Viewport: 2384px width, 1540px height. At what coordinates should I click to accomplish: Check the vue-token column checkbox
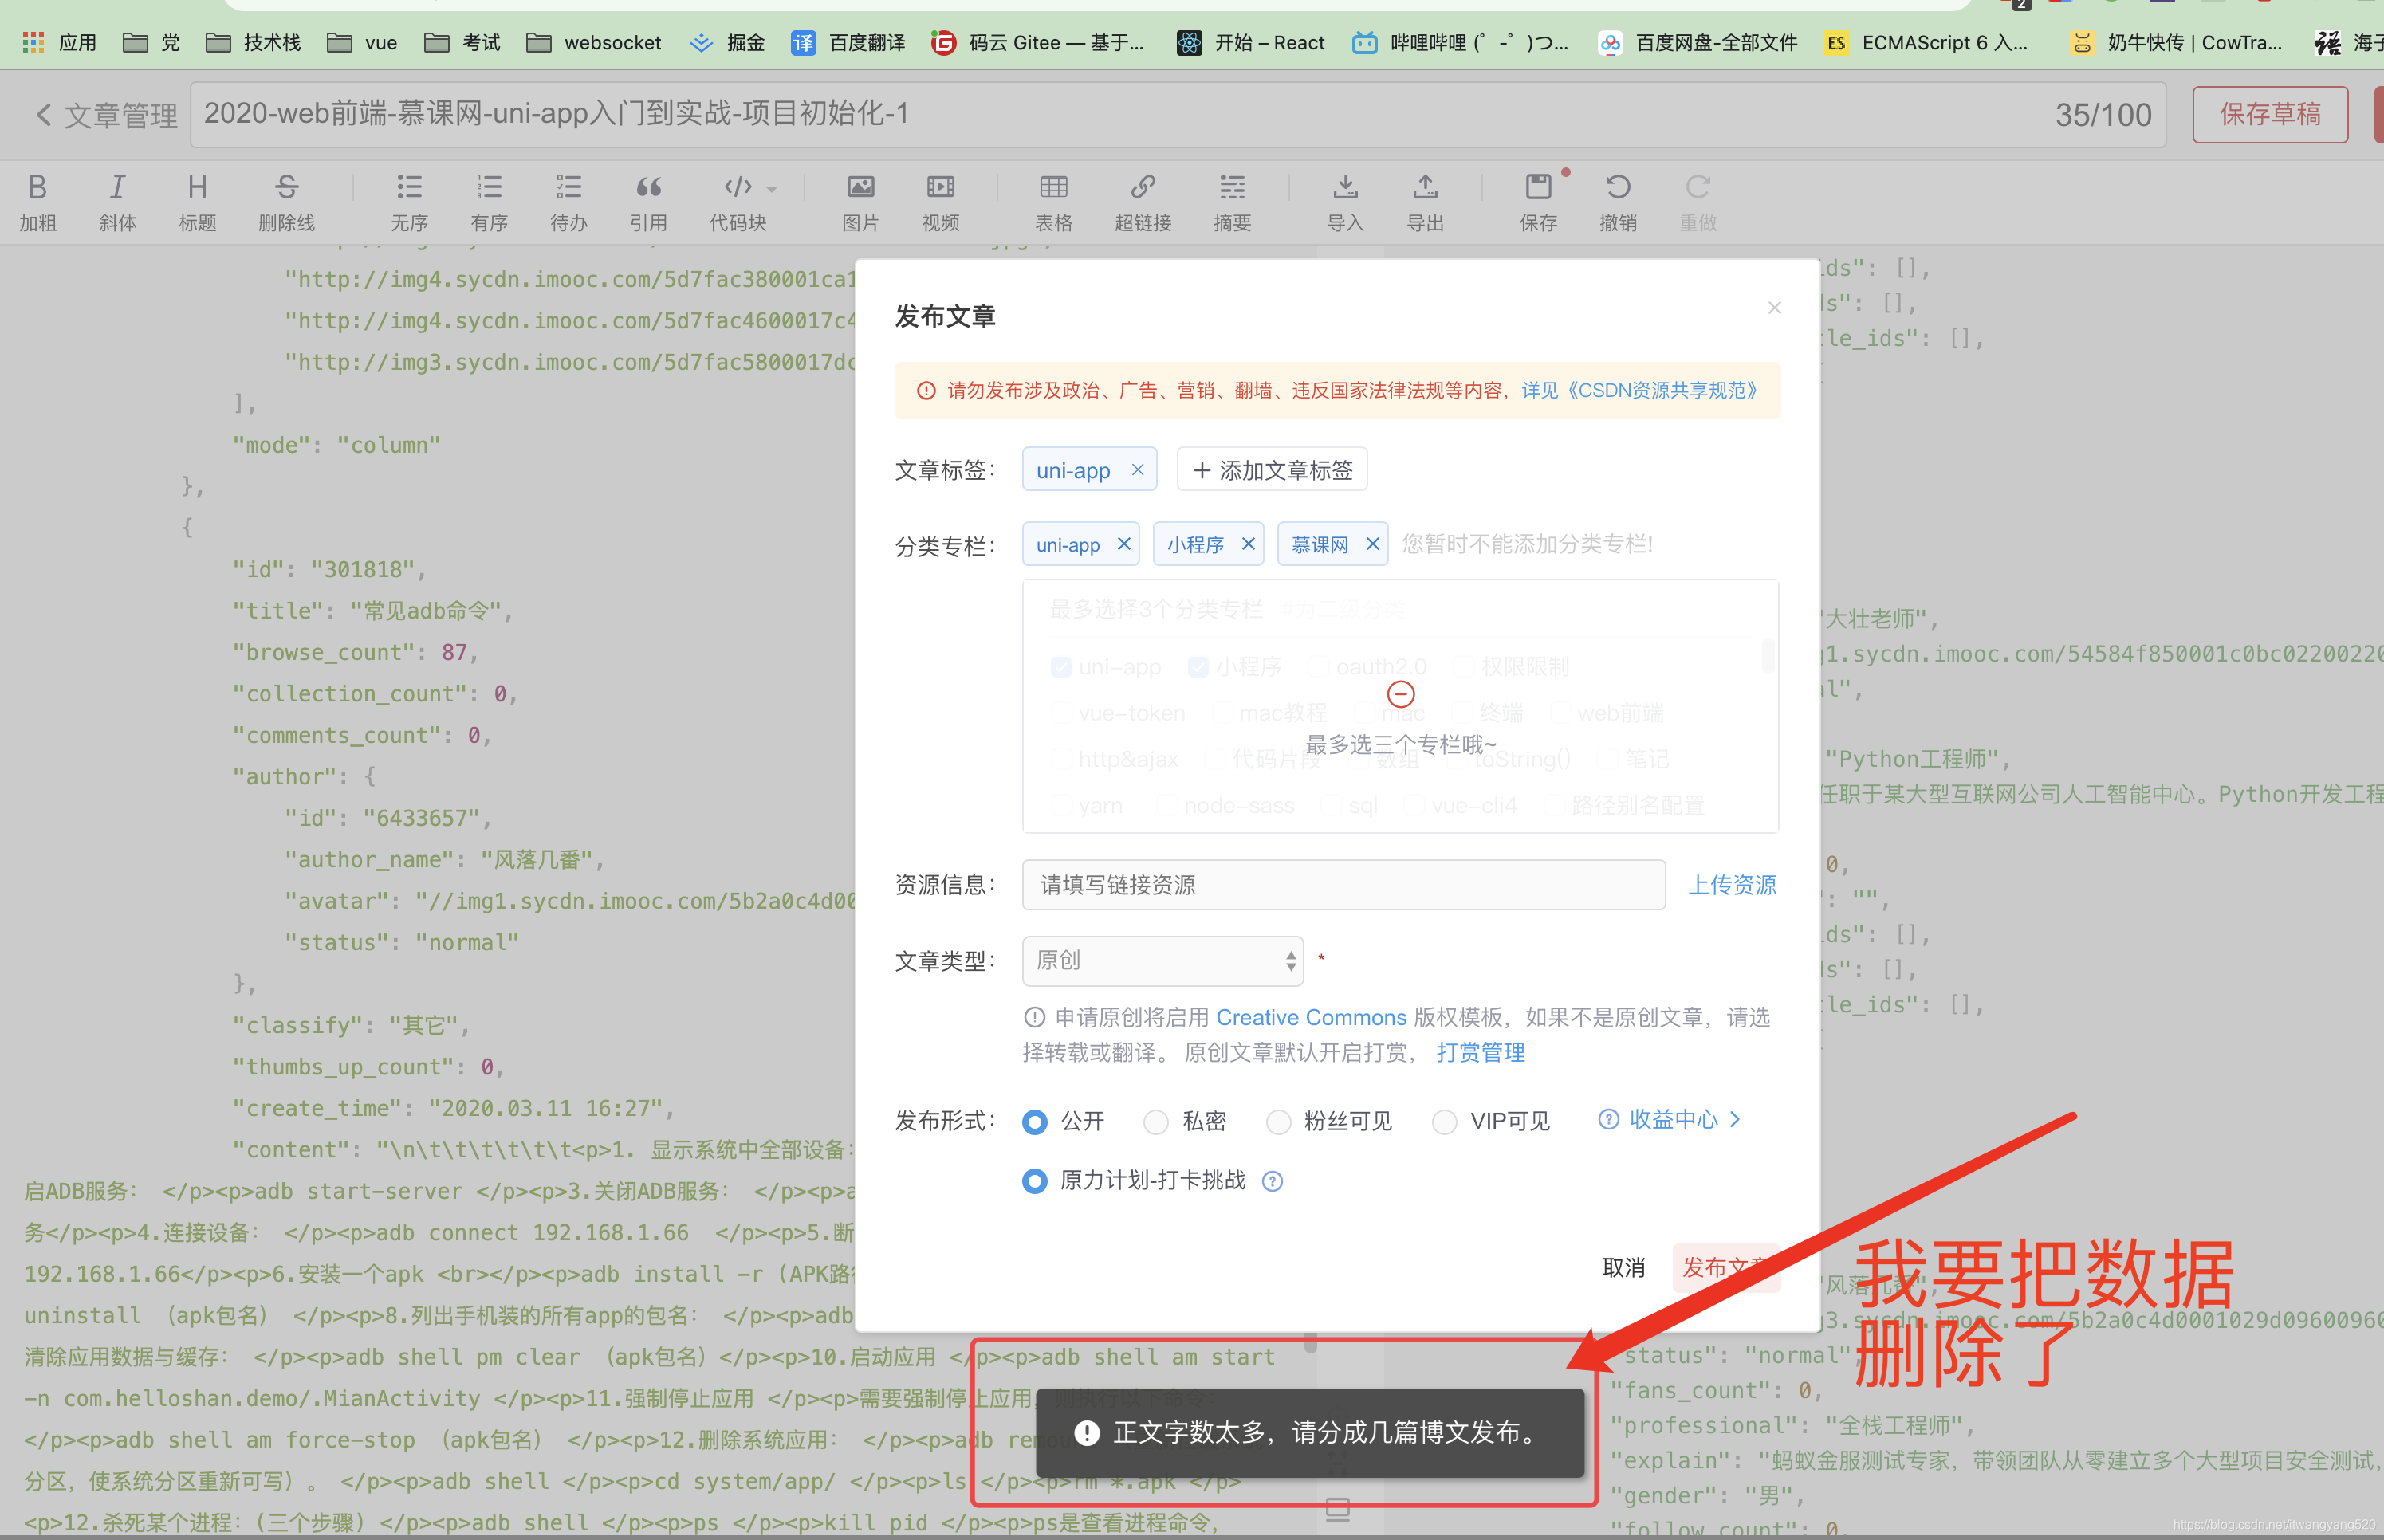(x=1062, y=713)
